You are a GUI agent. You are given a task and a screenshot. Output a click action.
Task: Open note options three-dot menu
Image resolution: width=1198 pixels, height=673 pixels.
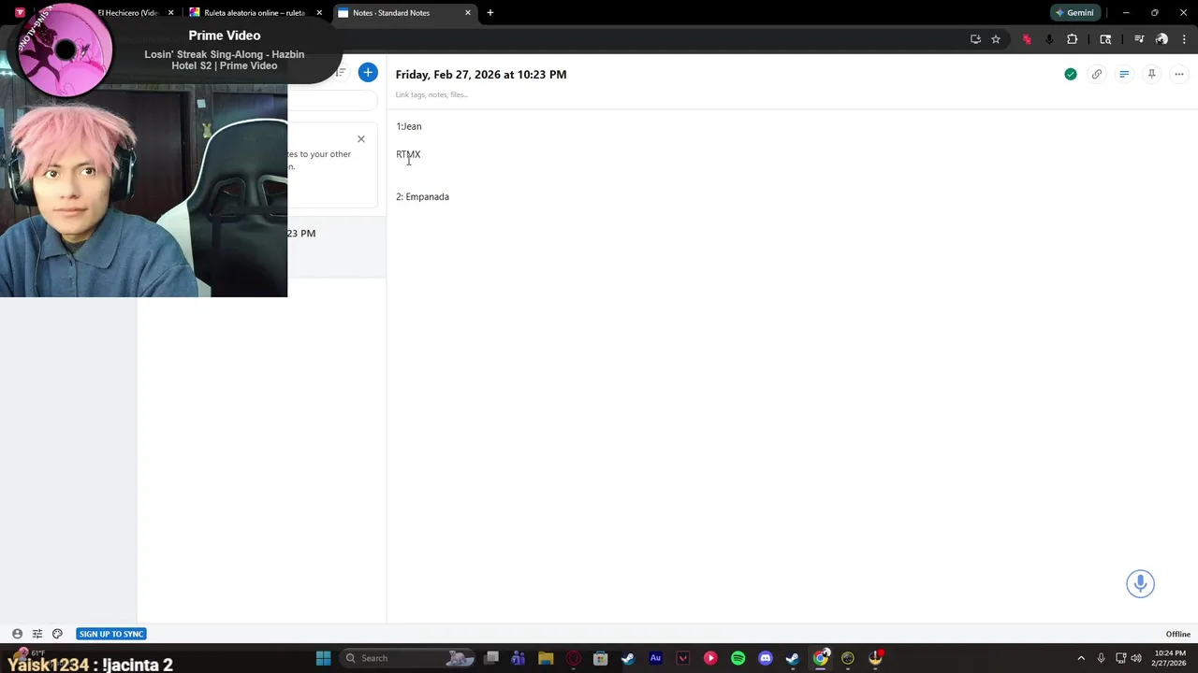coord(1179,74)
